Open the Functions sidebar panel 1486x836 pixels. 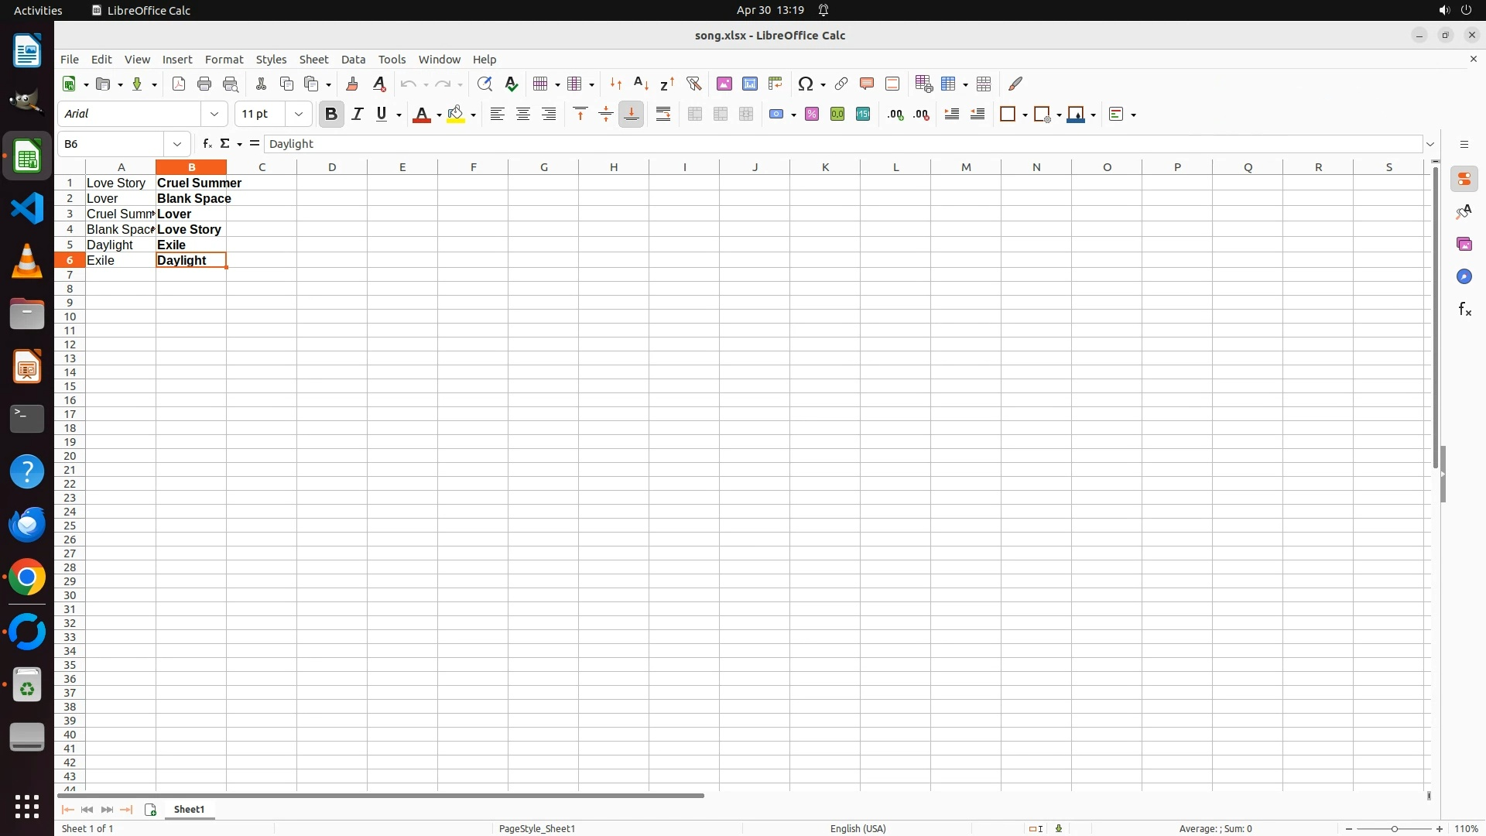[x=1464, y=310]
